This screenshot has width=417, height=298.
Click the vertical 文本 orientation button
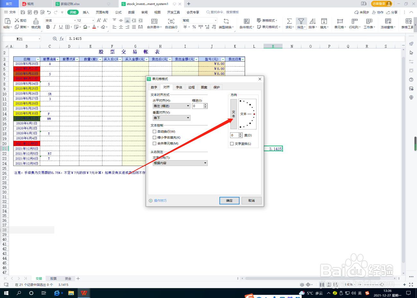coord(234,114)
